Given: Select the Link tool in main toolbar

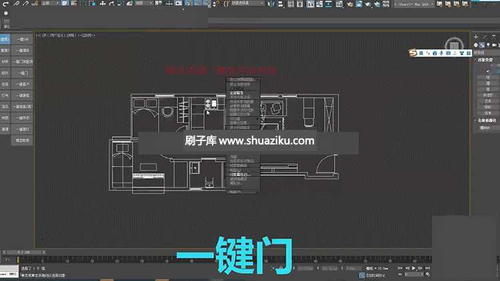Looking at the screenshot, I should 16,3.
